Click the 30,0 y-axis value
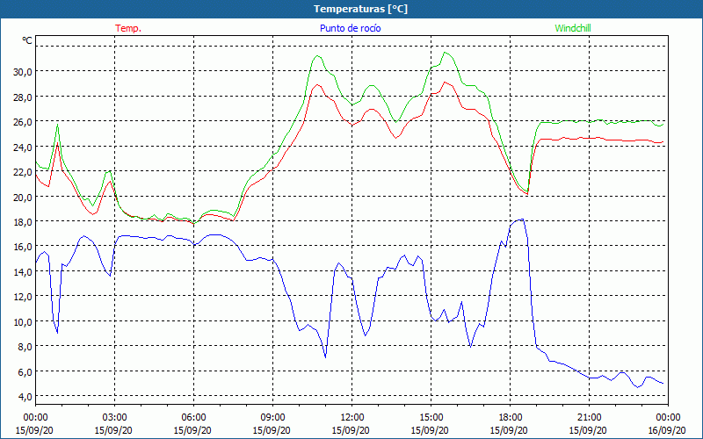Screen dimensions: 703x439 [x=23, y=72]
